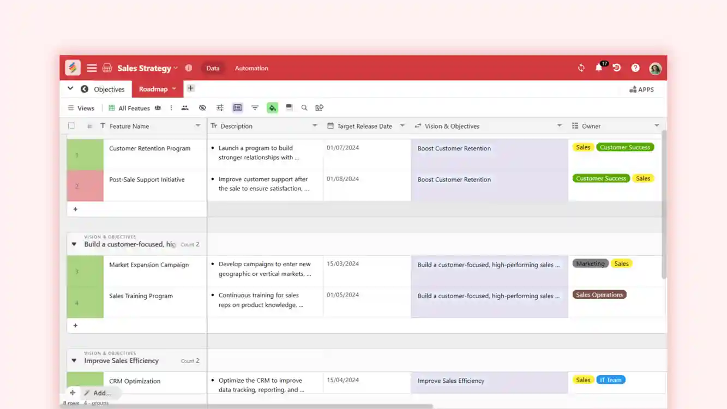The image size is (727, 409).
Task: Share the view using the share icon
Action: click(320, 107)
